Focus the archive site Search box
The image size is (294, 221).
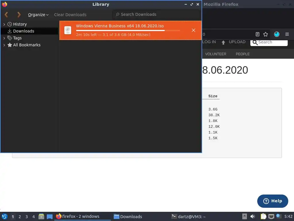[x=269, y=43]
